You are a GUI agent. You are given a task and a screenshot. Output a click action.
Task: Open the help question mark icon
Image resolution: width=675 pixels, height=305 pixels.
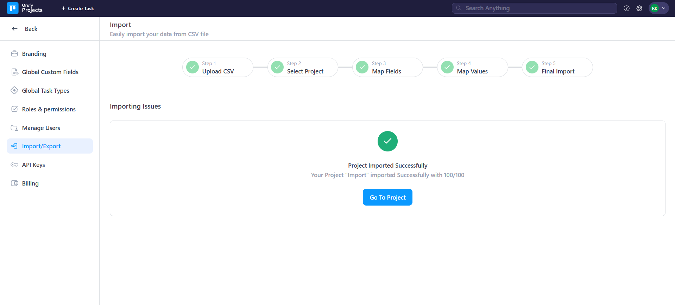[x=626, y=8]
